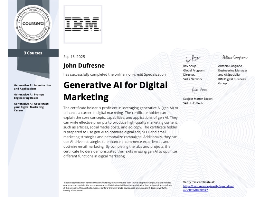Screen dimensions: 255x197
Task: Click 'has successfully completed the online' line
Action: pos(115,74)
